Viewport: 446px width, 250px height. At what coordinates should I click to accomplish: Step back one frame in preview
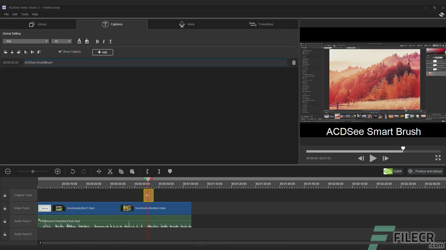click(x=361, y=158)
